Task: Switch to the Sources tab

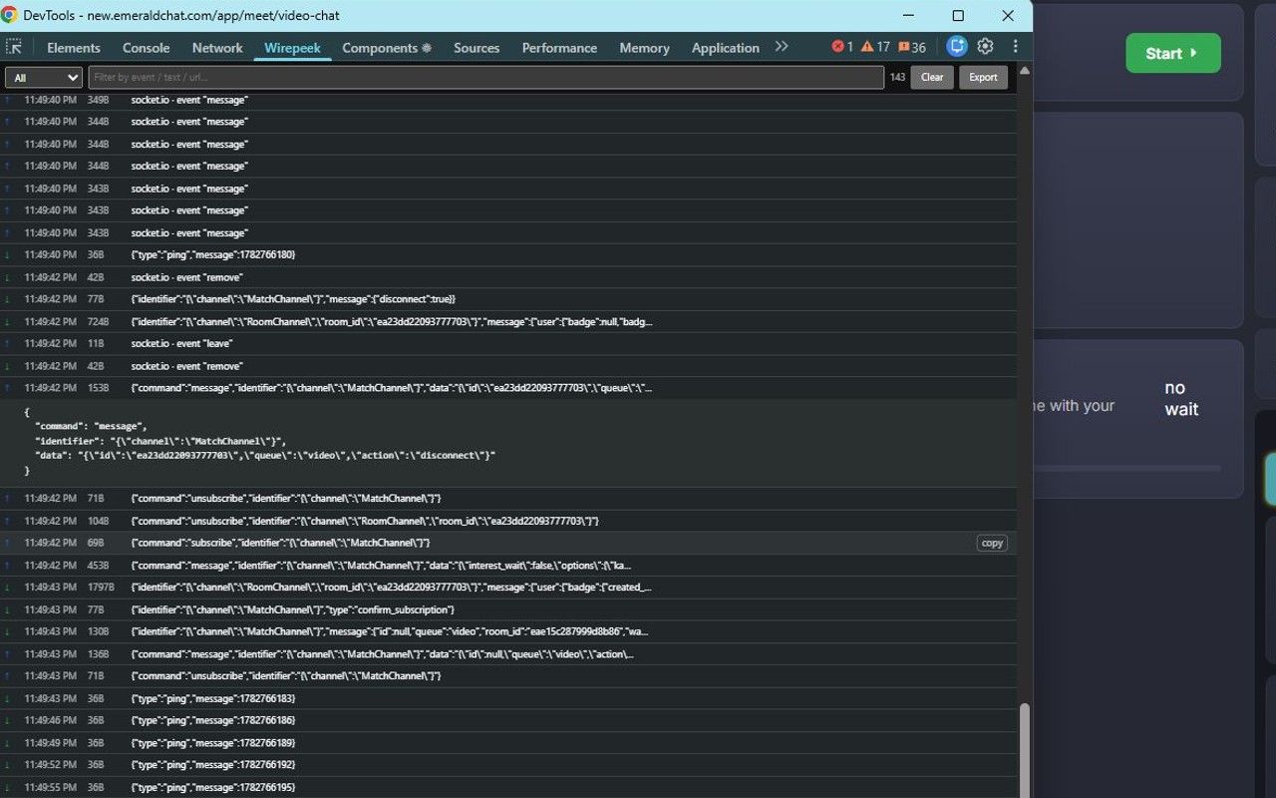Action: click(477, 47)
